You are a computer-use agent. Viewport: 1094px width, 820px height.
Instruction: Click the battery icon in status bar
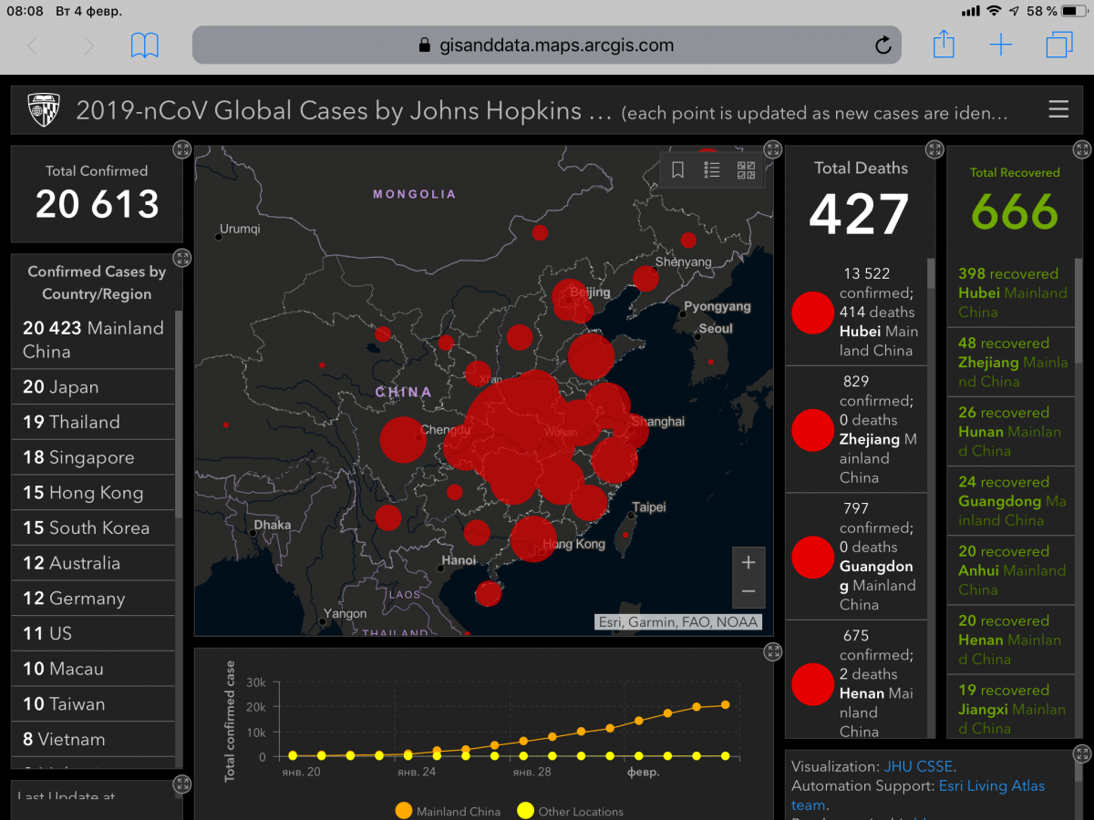[x=1075, y=11]
